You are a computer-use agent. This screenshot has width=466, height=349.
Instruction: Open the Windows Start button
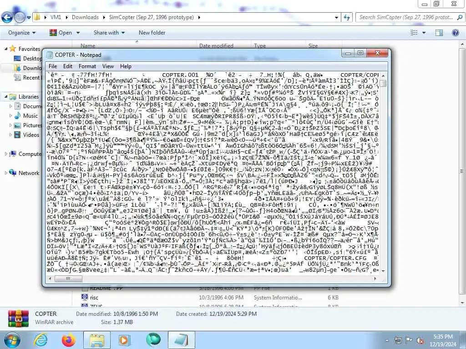coord(11,340)
